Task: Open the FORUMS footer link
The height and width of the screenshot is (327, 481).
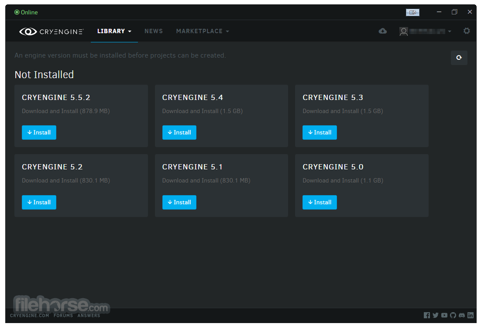Action: click(x=63, y=316)
